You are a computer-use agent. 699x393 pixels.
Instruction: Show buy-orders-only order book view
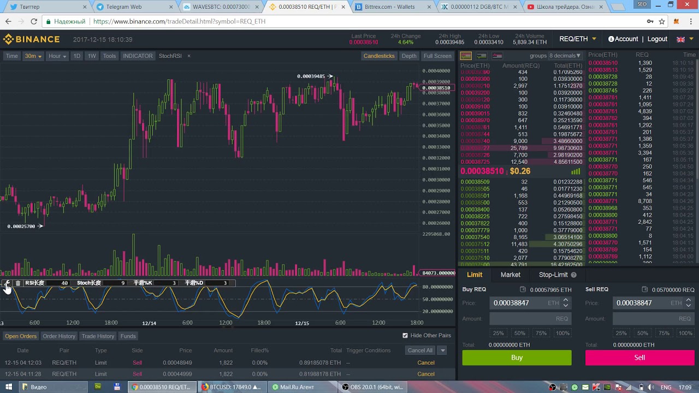tap(482, 56)
